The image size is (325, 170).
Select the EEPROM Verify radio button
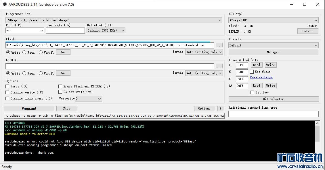pyautogui.click(x=41, y=73)
